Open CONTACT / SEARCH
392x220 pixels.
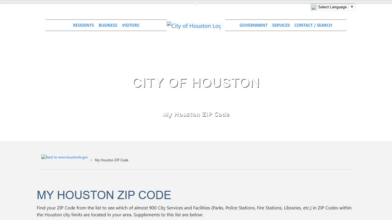[x=313, y=25]
